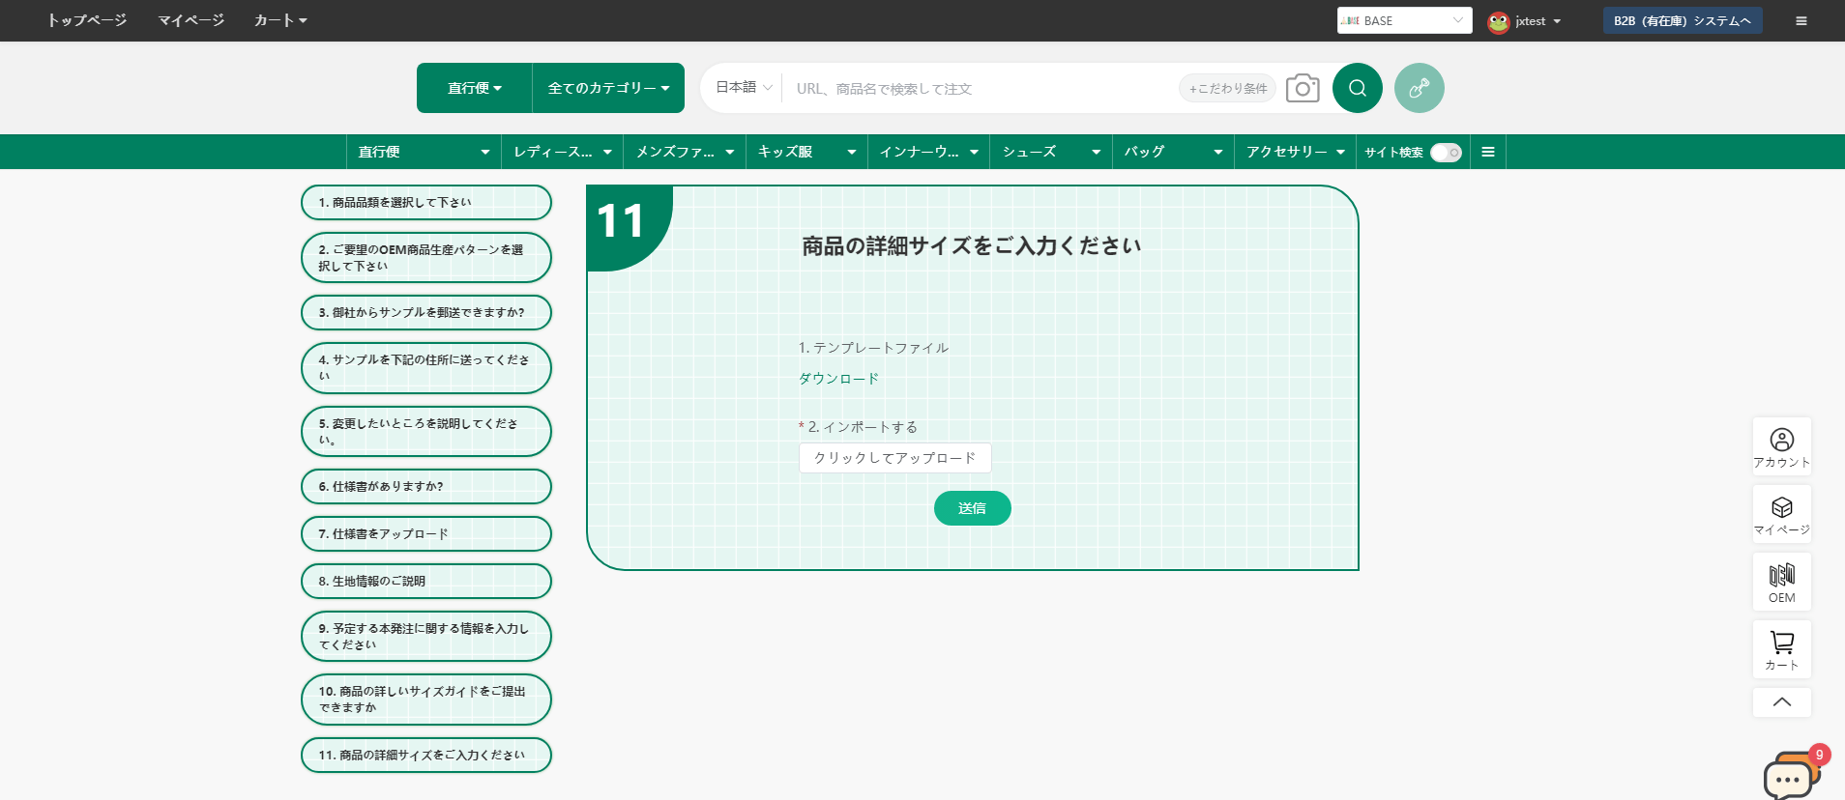
Task: Click the camera image search icon
Action: pos(1303,88)
